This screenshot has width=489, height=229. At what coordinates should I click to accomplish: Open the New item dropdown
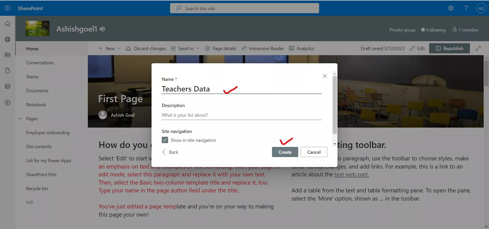click(119, 48)
